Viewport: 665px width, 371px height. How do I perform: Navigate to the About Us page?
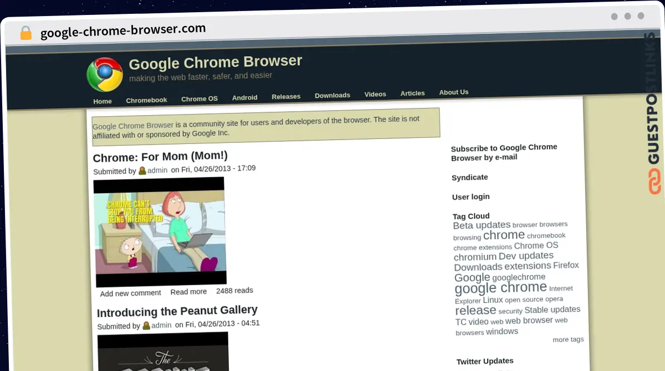point(453,92)
